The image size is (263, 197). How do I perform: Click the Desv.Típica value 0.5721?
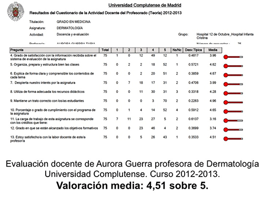tap(194, 65)
